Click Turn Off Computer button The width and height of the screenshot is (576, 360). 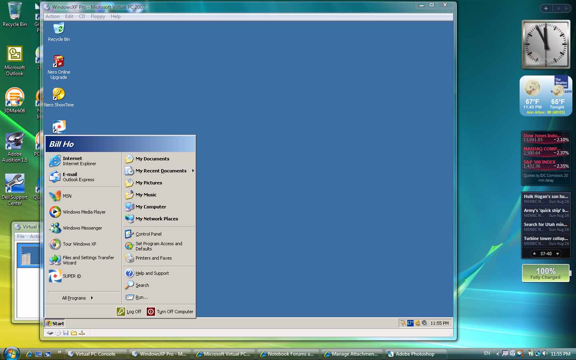pyautogui.click(x=170, y=312)
